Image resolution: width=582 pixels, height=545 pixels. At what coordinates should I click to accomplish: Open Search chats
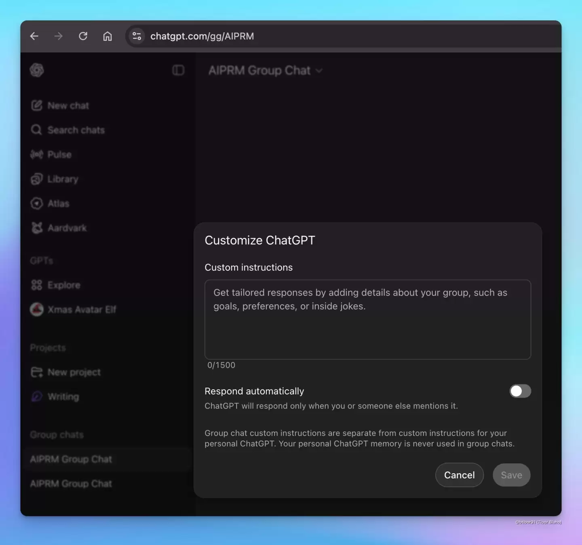tap(76, 130)
